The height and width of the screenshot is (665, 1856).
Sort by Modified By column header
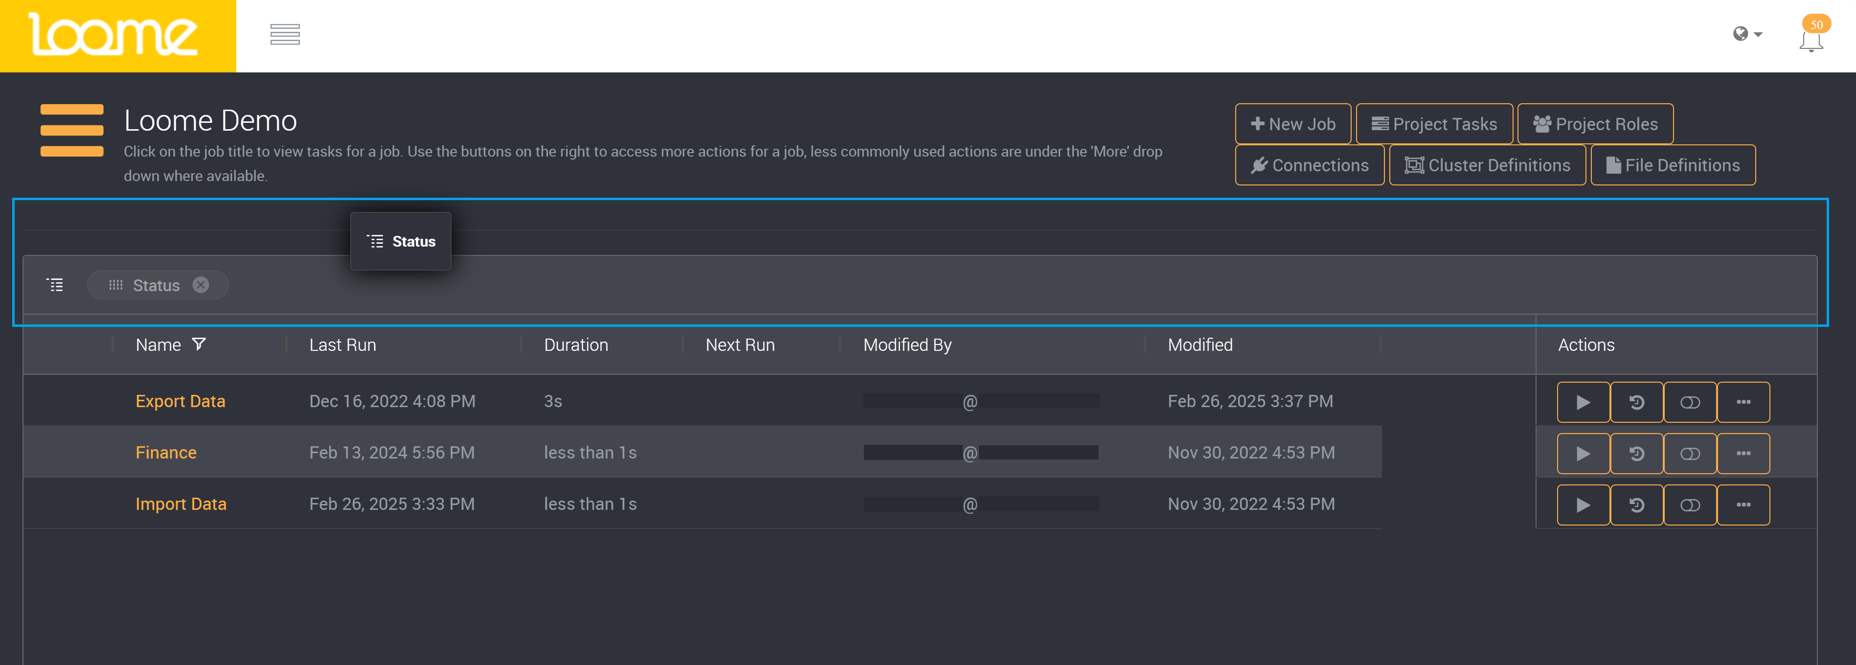pyautogui.click(x=907, y=345)
